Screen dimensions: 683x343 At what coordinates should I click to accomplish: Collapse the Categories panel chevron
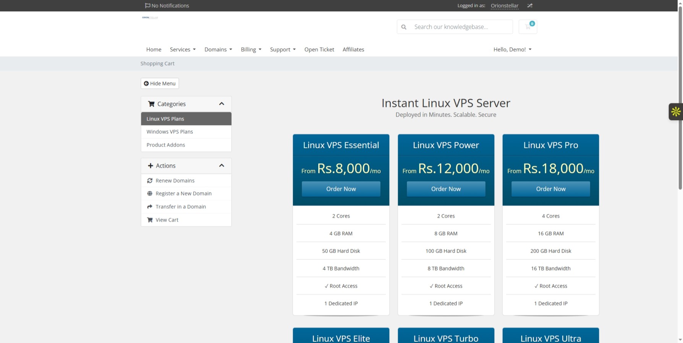(222, 104)
